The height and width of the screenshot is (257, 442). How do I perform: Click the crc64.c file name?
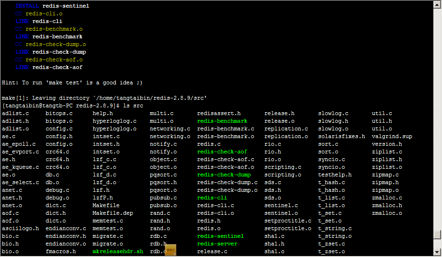(57, 152)
